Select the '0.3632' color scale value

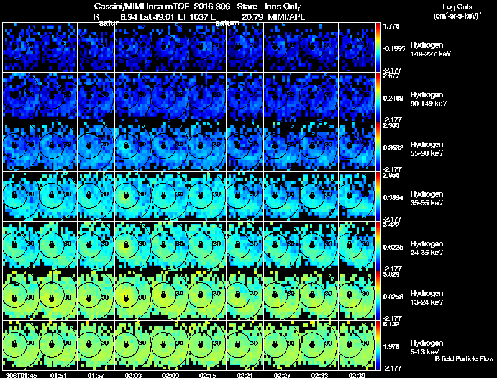pyautogui.click(x=393, y=148)
